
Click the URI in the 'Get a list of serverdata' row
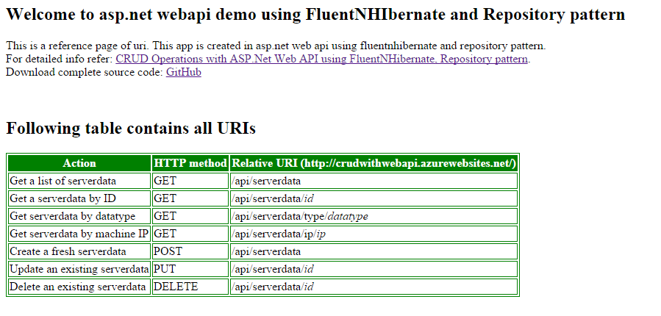pyautogui.click(x=374, y=181)
